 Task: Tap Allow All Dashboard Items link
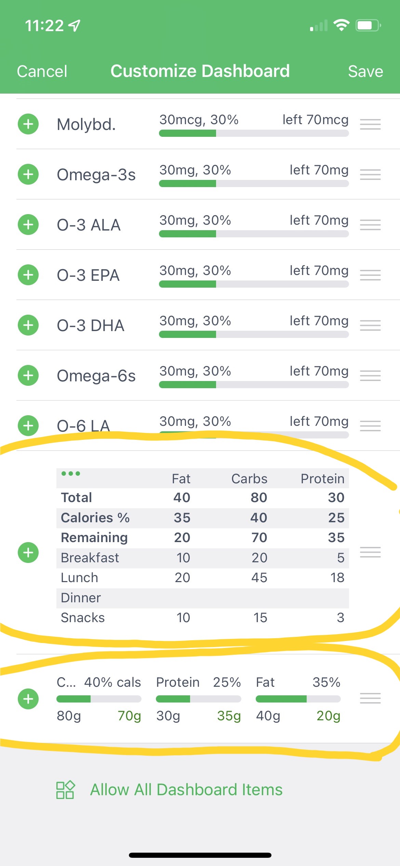pyautogui.click(x=186, y=790)
